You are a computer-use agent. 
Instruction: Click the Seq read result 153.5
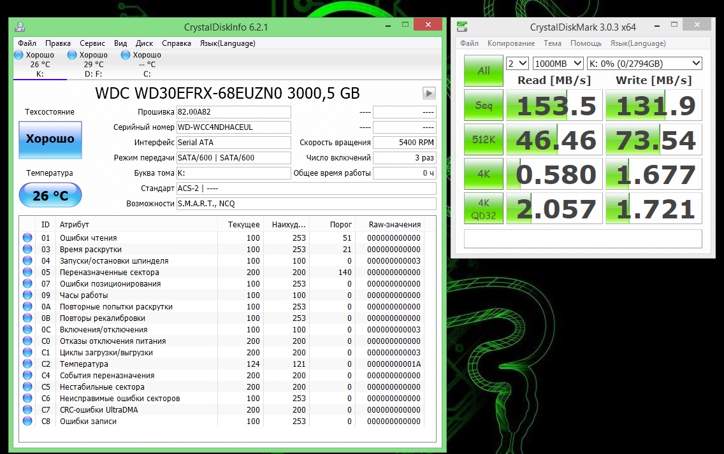pyautogui.click(x=554, y=105)
